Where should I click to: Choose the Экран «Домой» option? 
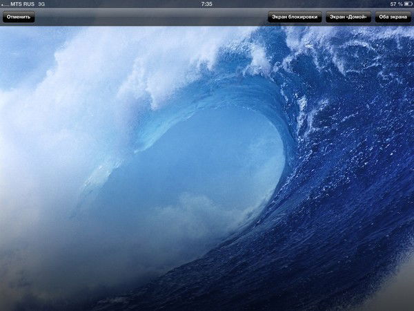coord(348,17)
